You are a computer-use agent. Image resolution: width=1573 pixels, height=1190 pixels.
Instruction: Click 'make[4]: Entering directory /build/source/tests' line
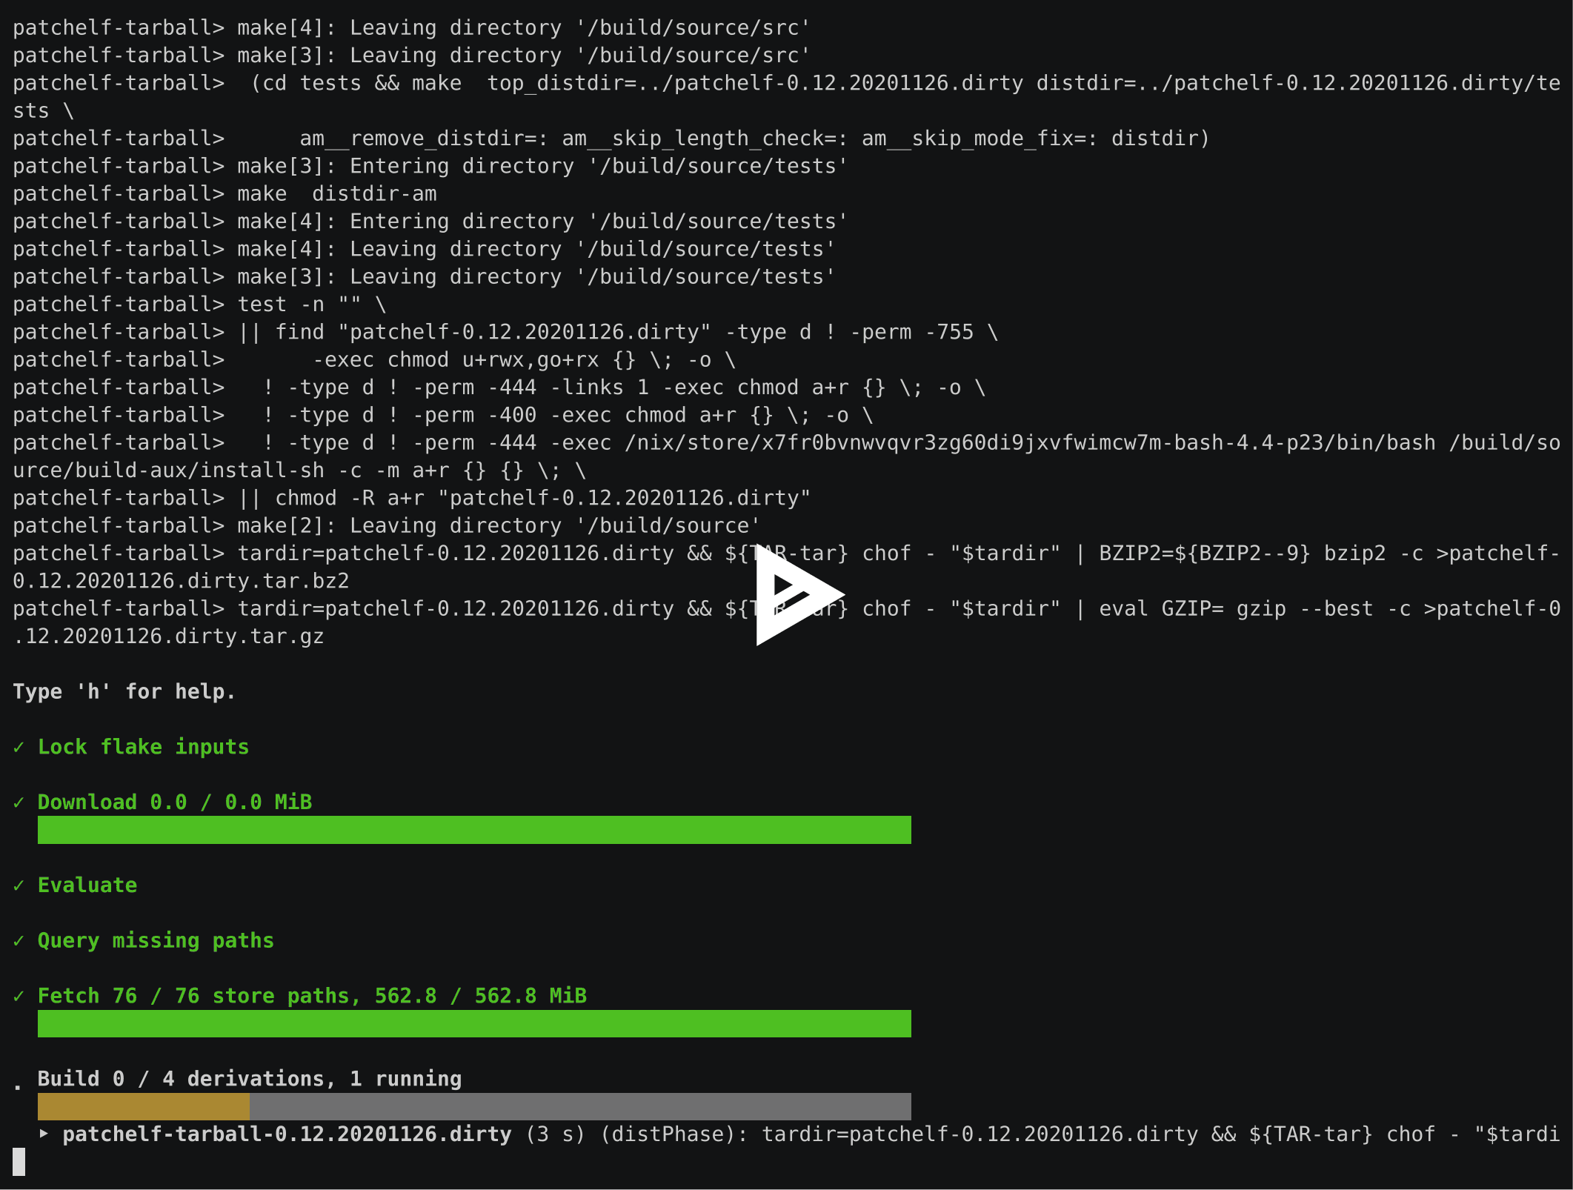(430, 222)
